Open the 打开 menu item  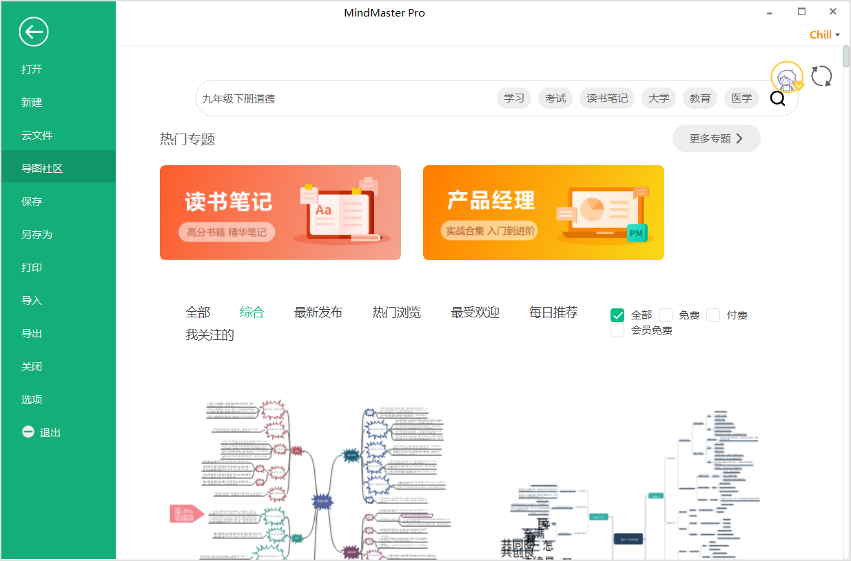(x=59, y=69)
